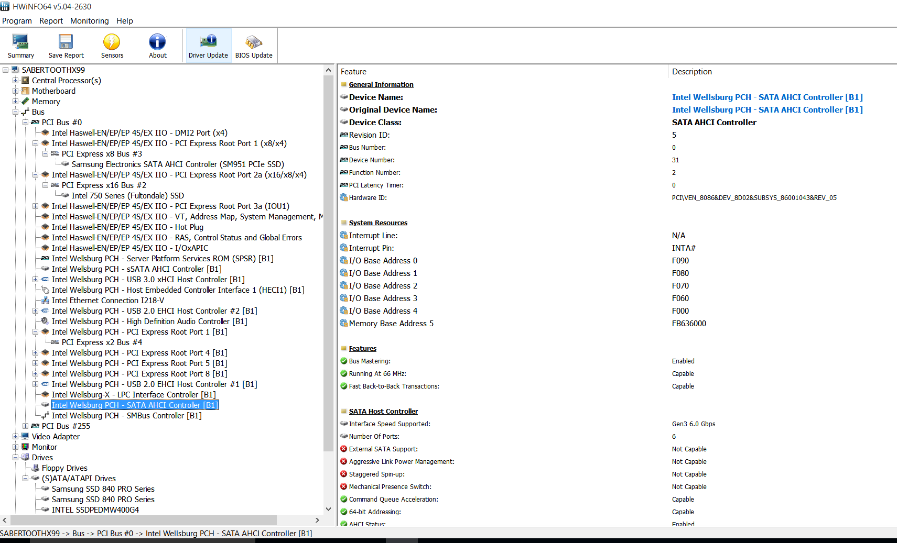Click the Intel Ethernet Connection I218-V icon
This screenshot has width=897, height=543.
[45, 300]
